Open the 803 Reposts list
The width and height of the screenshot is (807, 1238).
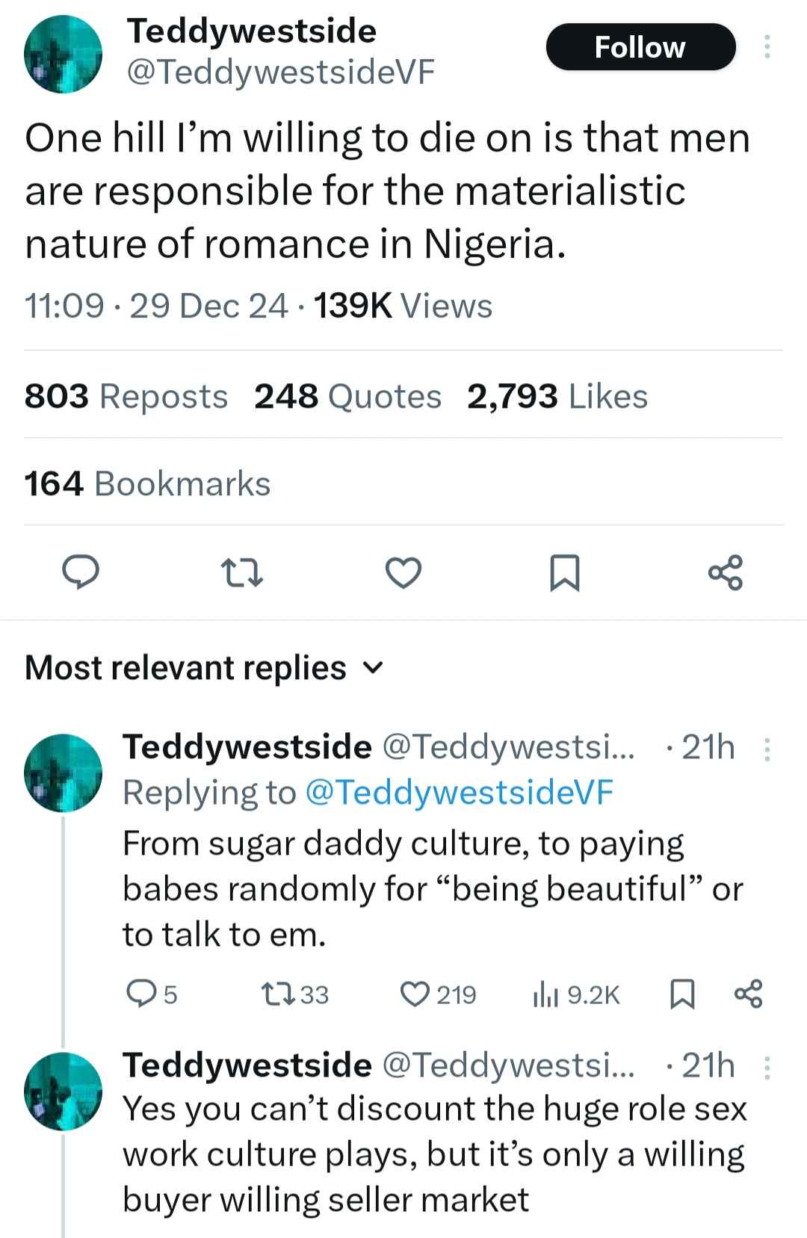(126, 396)
